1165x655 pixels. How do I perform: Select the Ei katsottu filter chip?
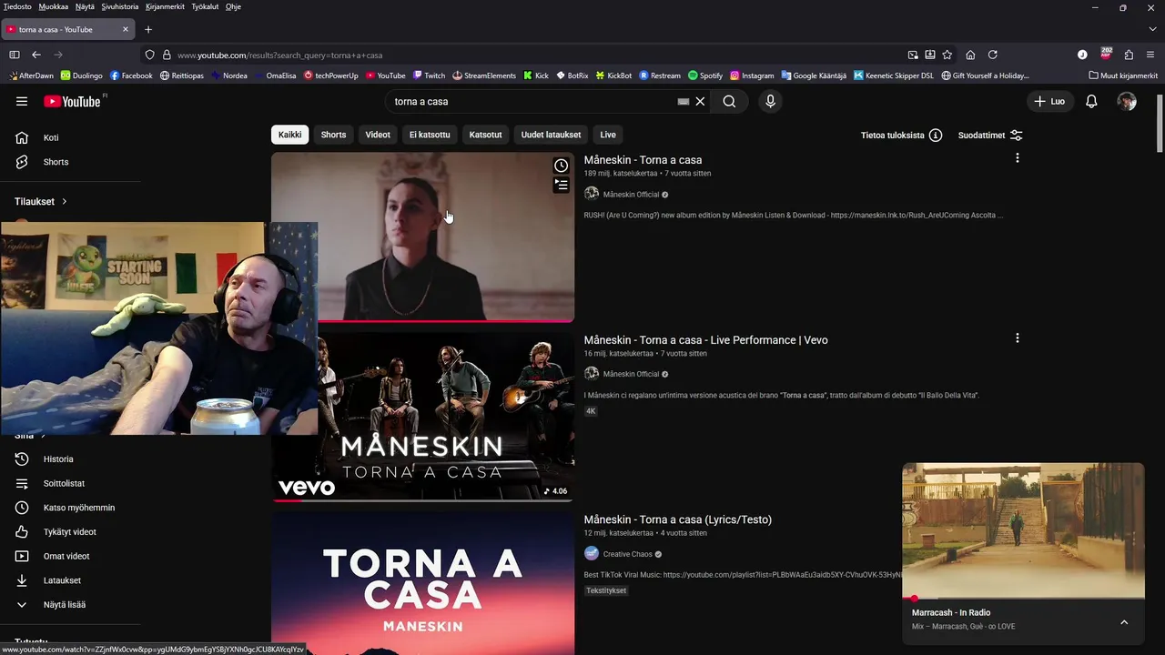(430, 135)
